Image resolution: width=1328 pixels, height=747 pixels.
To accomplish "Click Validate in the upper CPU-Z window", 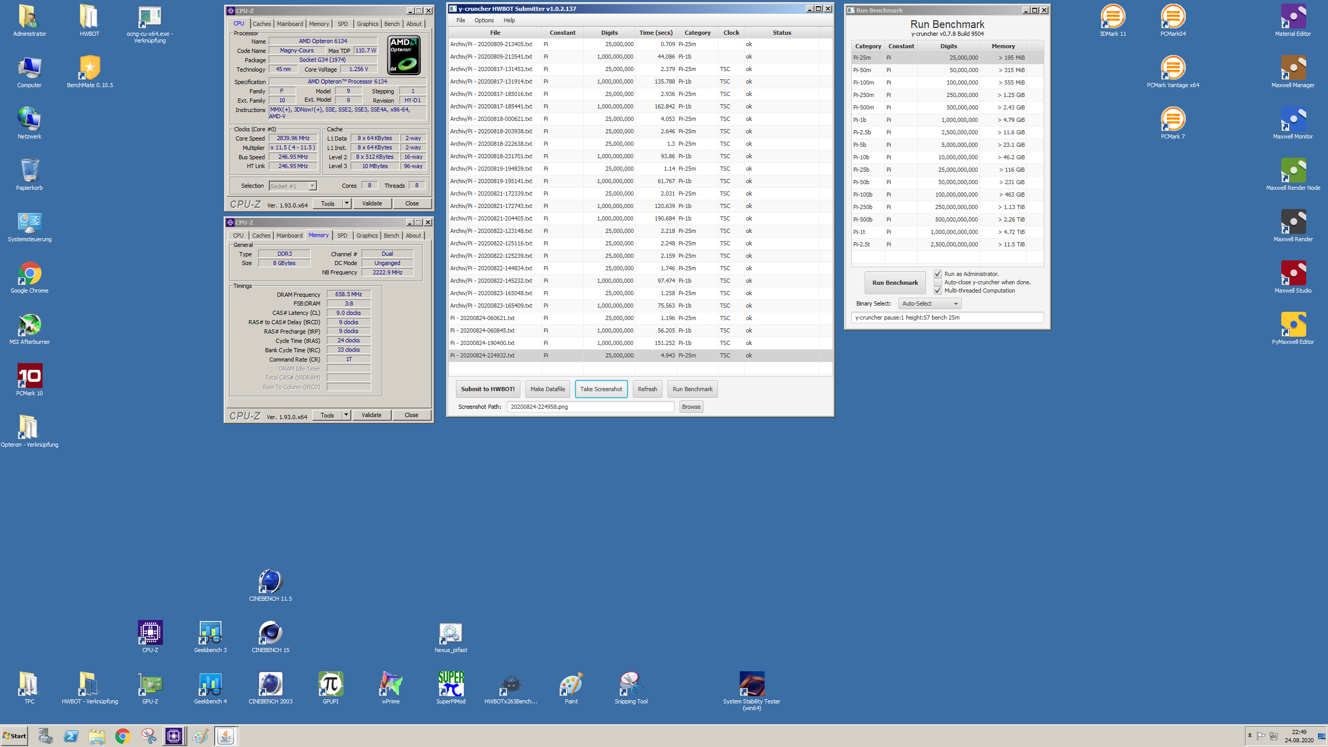I will pyautogui.click(x=372, y=203).
